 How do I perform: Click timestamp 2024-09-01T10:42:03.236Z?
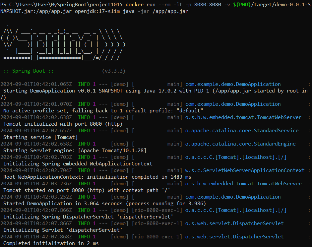[x=36, y=184]
